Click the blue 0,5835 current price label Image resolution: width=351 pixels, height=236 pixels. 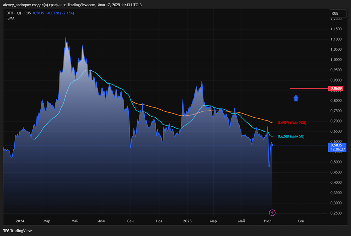coord(337,147)
